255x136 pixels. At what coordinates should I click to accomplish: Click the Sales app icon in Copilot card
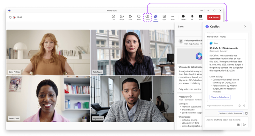pyautogui.click(x=211, y=43)
